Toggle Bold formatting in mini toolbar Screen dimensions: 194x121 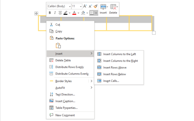point(50,13)
